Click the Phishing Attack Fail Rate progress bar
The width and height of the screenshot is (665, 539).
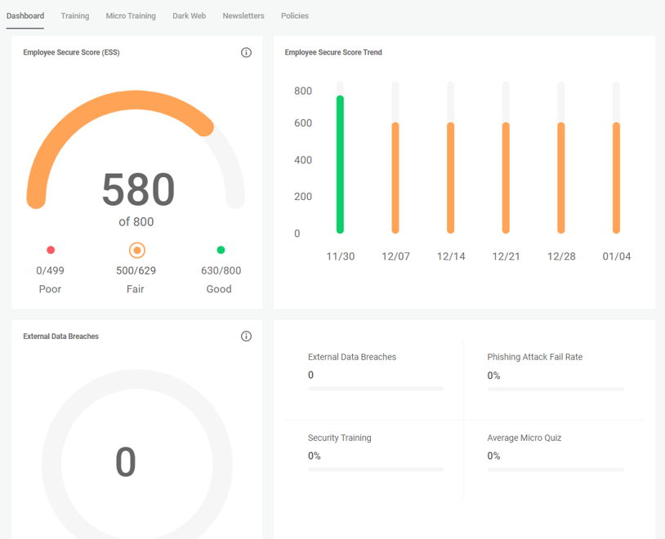[556, 389]
